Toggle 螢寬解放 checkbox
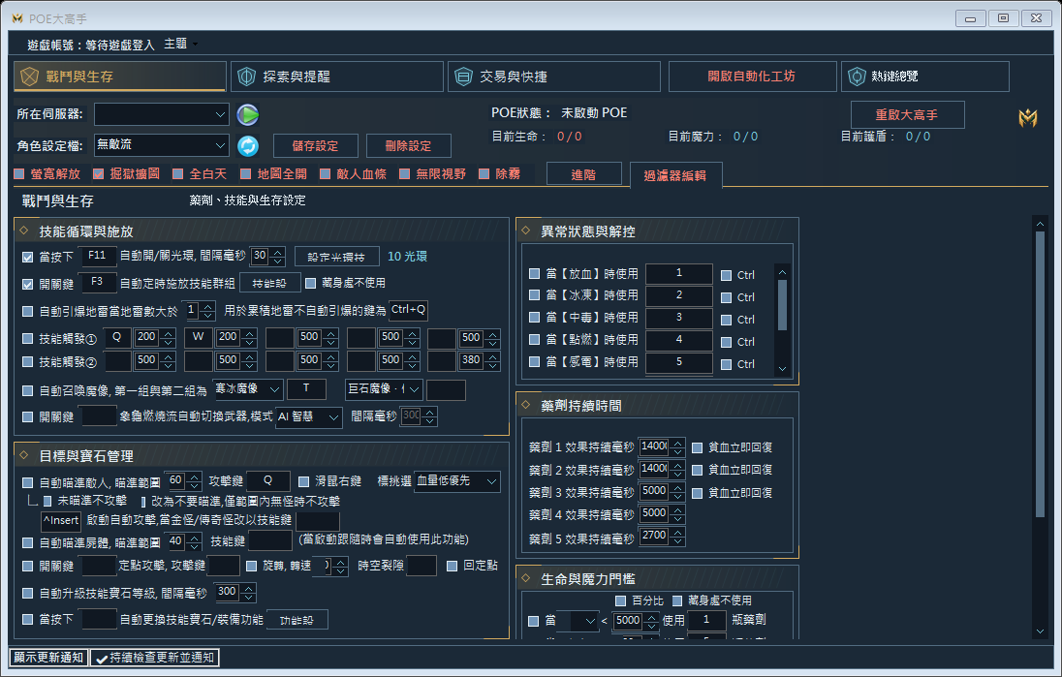 click(x=19, y=174)
